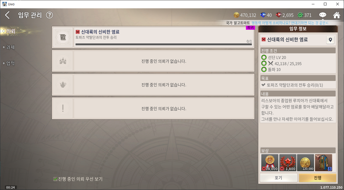The height and width of the screenshot is (190, 344).
Task: Click the 목표 section header
Action: [x=298, y=78]
